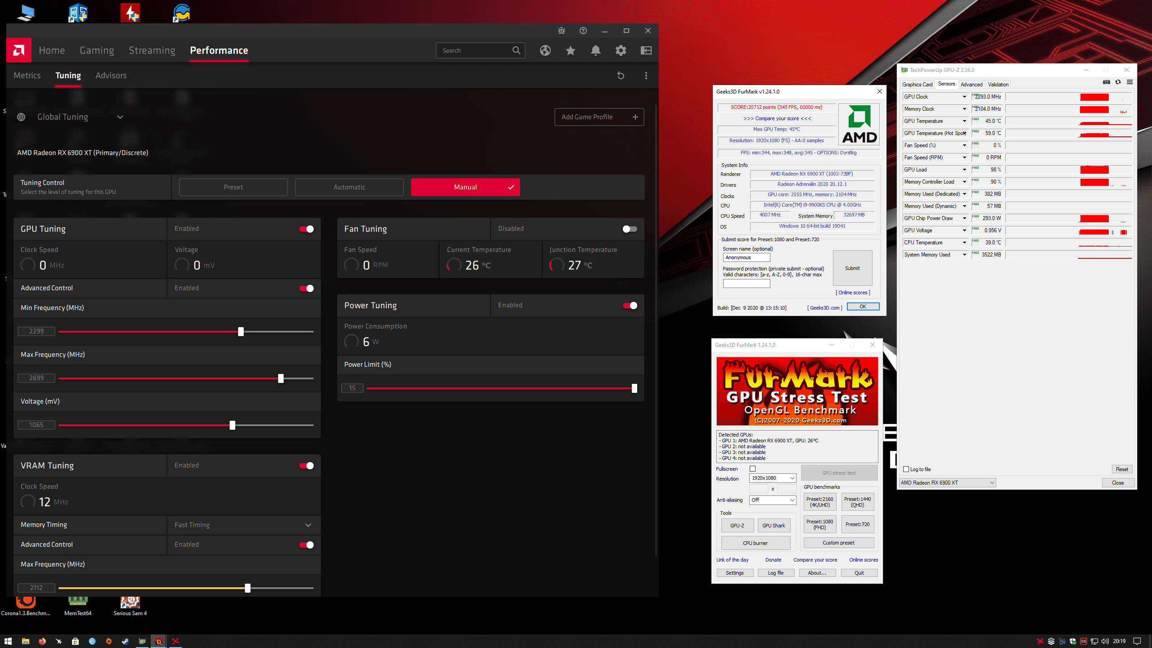Check the FurMark Fullscreen checkbox

coord(752,469)
